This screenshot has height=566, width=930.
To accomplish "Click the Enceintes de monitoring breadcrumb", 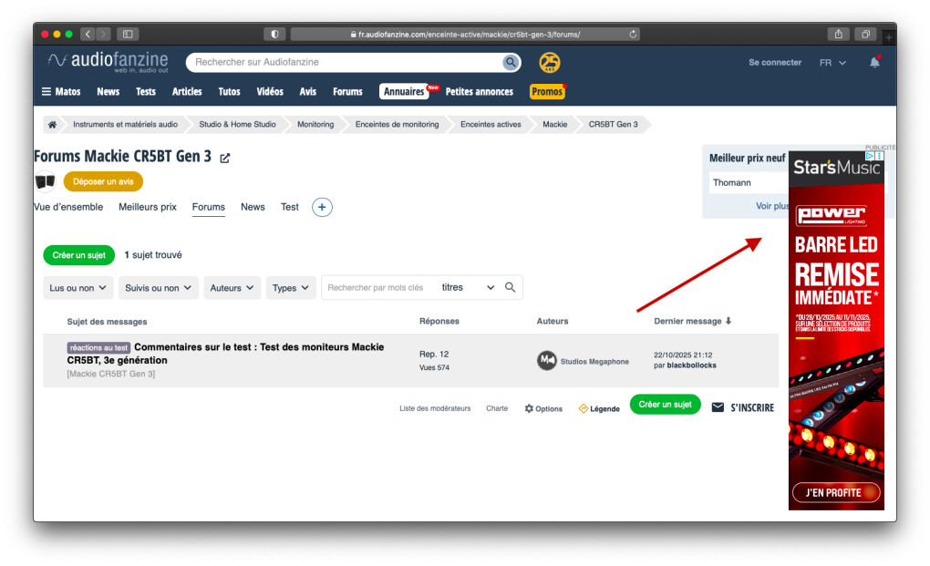I will pyautogui.click(x=397, y=125).
